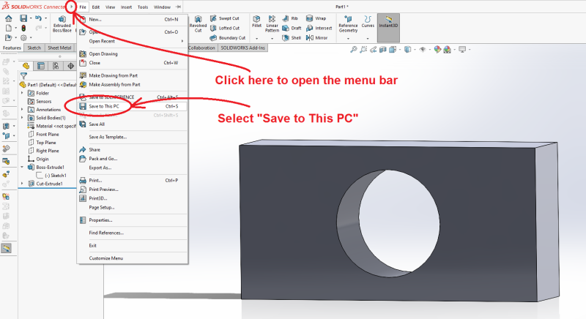The height and width of the screenshot is (319, 586).
Task: Select the Shell feature icon
Action: point(292,37)
